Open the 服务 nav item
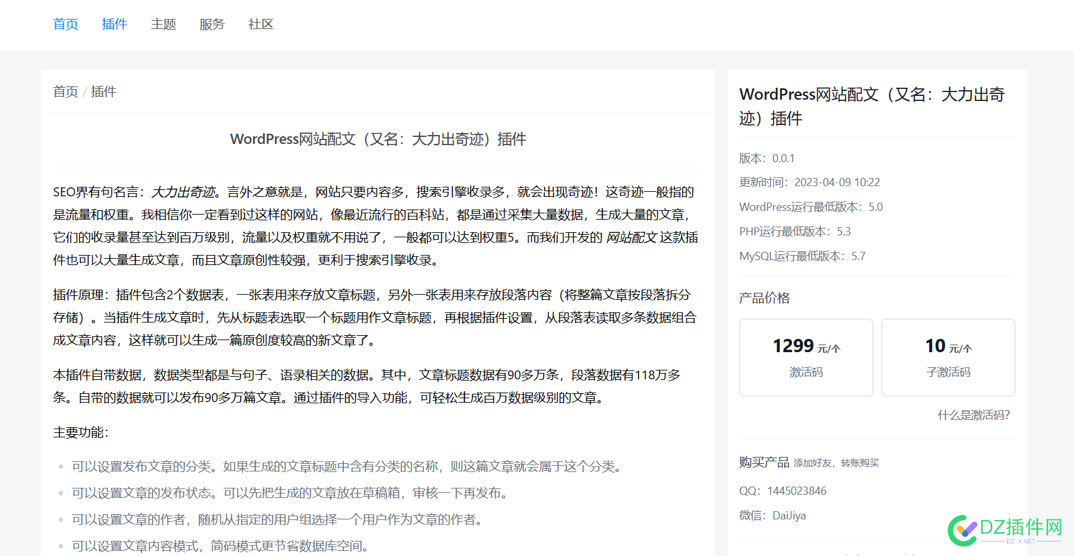Screen dimensions: 1074x556 coord(212,24)
